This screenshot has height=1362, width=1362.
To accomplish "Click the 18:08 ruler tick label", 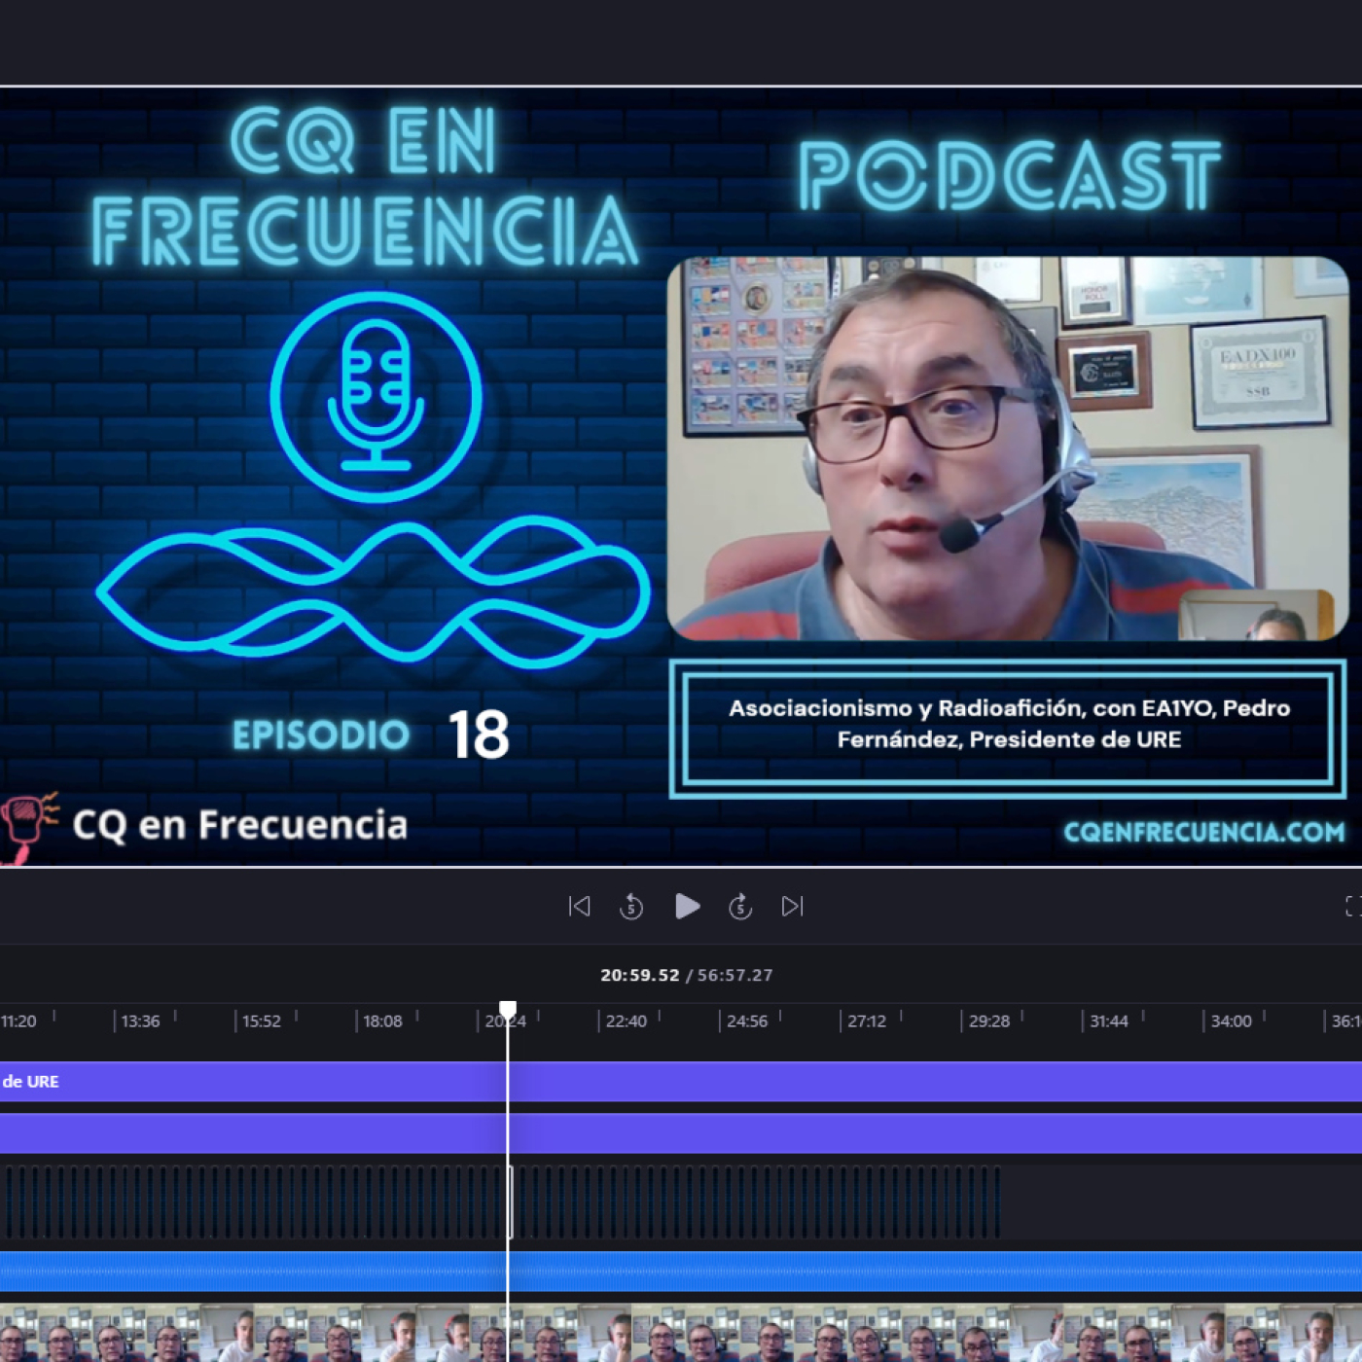I will click(382, 1021).
